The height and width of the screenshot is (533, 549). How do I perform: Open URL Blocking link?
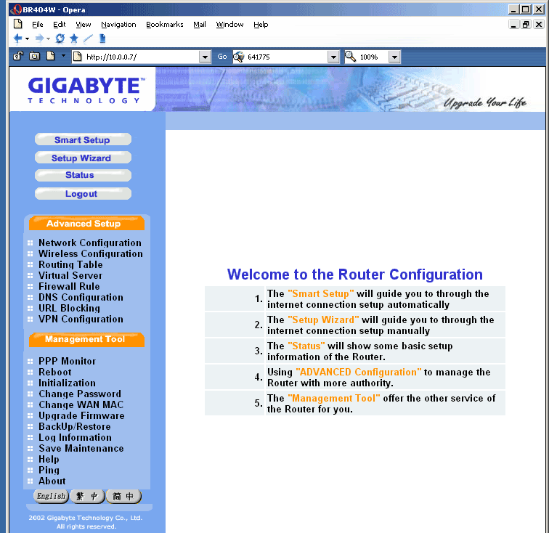69,308
